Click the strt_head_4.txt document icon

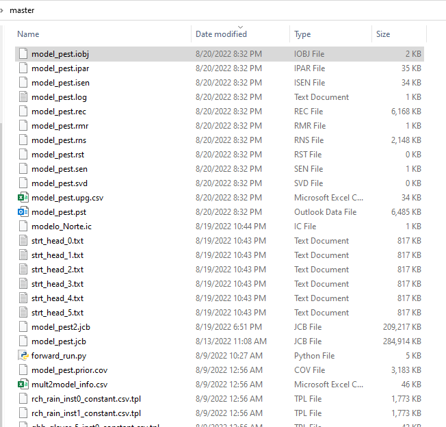tap(23, 298)
